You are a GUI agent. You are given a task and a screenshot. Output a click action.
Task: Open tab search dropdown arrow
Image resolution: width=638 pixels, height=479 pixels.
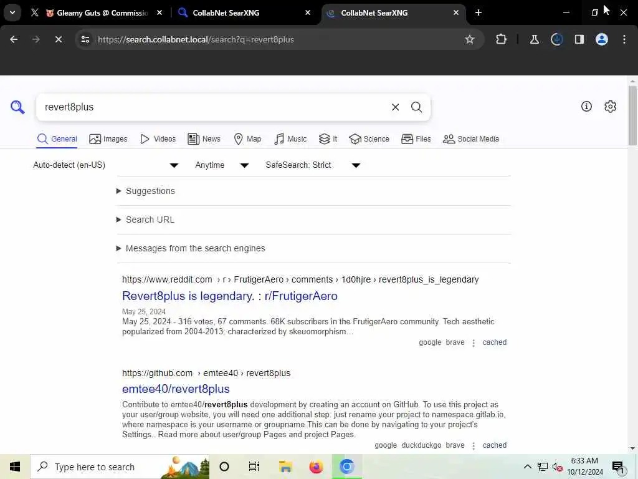[12, 12]
